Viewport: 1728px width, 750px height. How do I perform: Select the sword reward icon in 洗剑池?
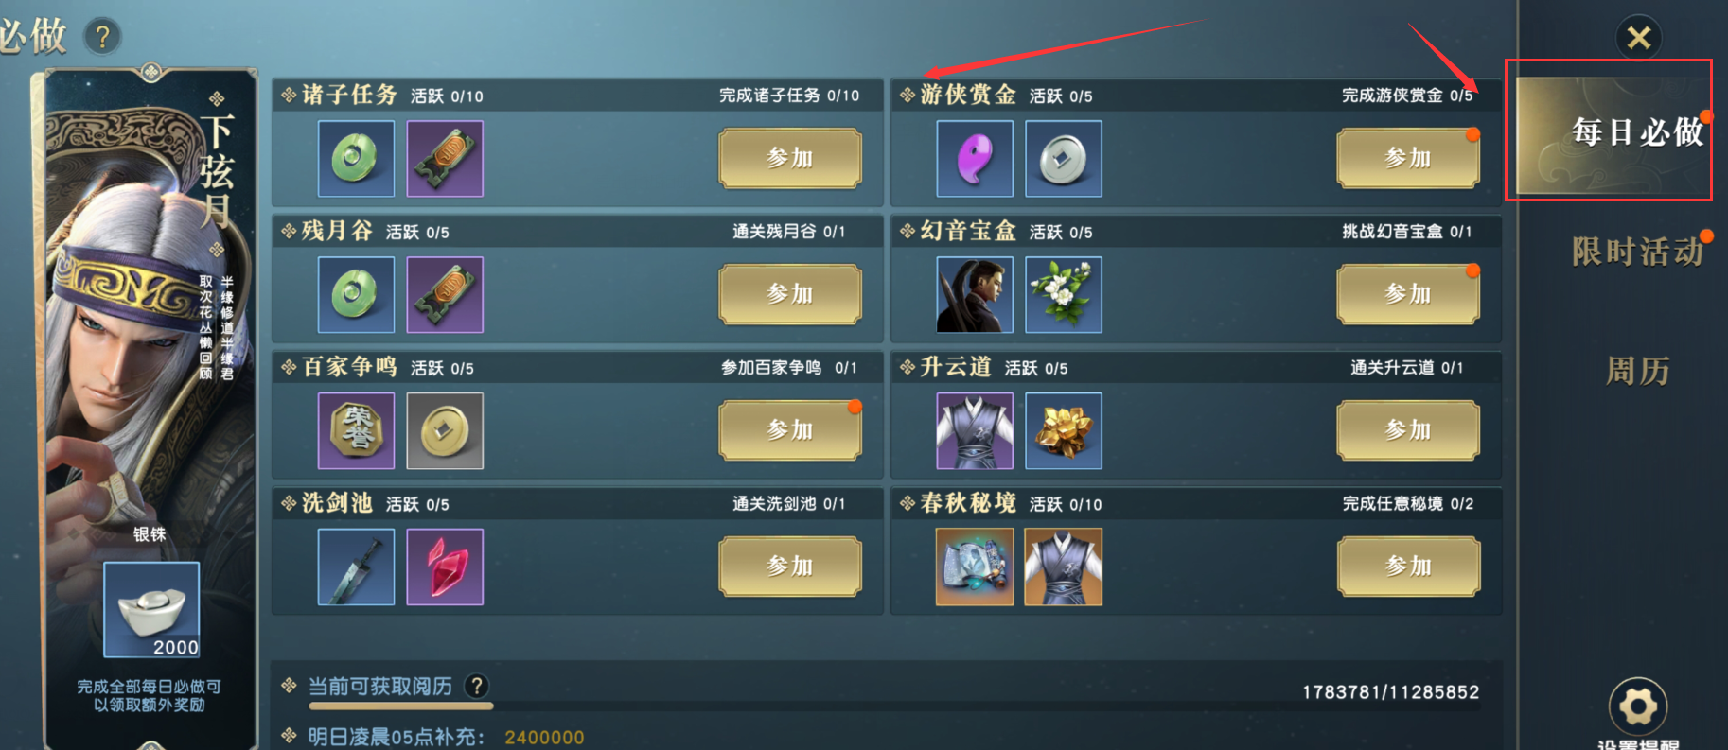coord(356,567)
